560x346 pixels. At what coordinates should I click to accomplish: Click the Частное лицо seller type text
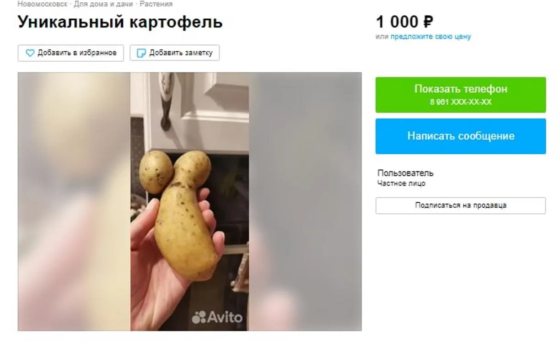pyautogui.click(x=401, y=184)
